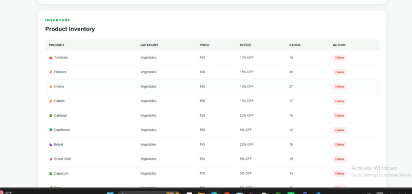
Task: Select the Tomatoes product name
Action: 61,58
